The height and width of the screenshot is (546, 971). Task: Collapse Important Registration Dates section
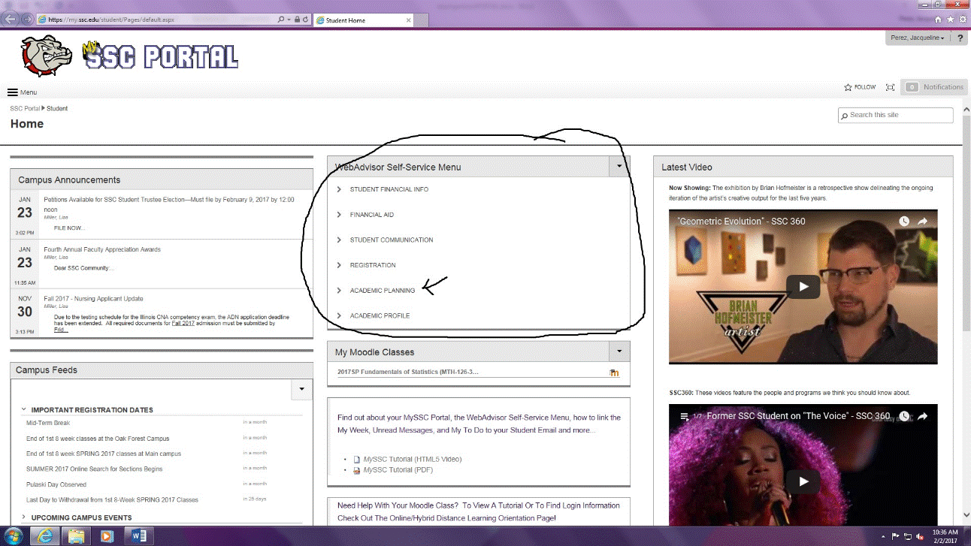(24, 410)
